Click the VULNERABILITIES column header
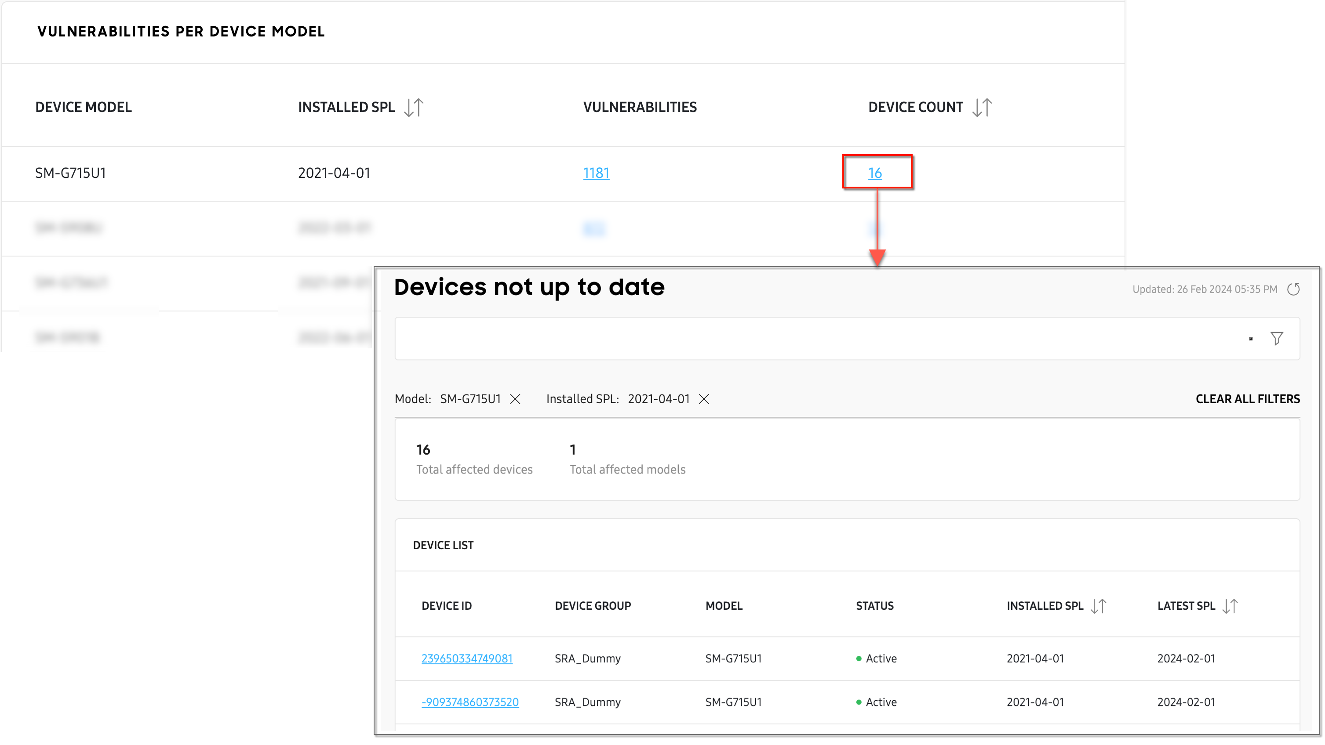The height and width of the screenshot is (745, 1325). click(640, 107)
